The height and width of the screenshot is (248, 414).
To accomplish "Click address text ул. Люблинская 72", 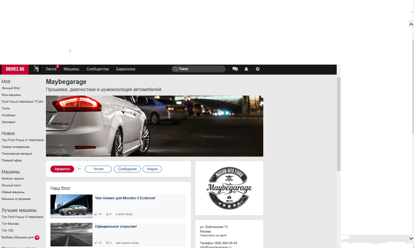I will 214,227.
